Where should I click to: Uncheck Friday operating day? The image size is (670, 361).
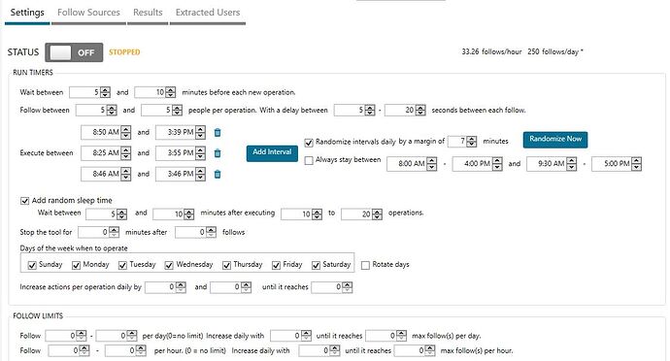click(276, 265)
